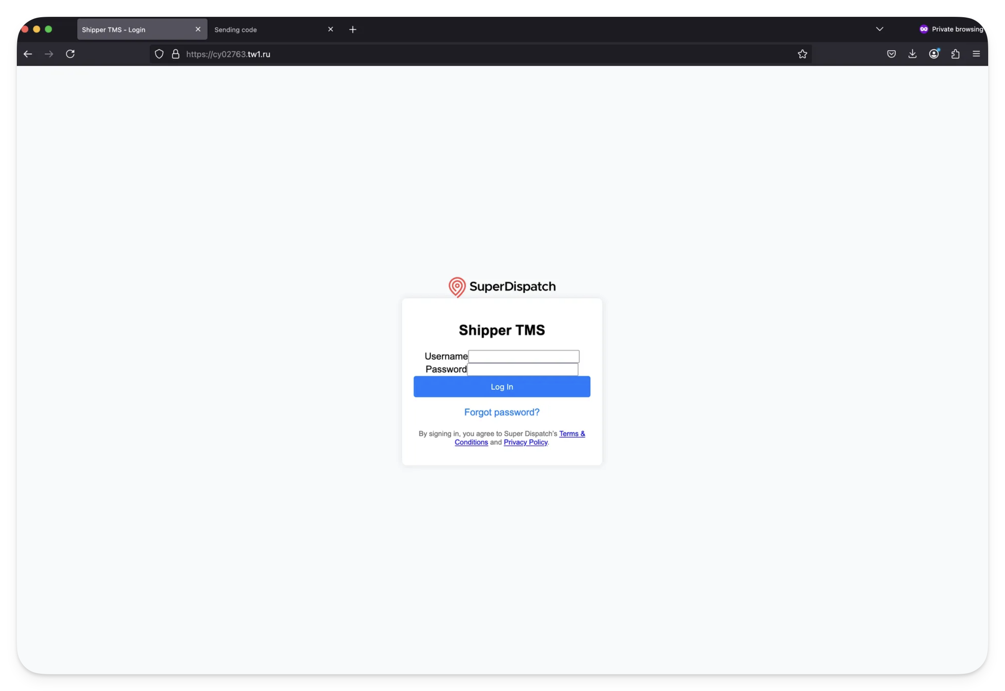Expand the list all tabs chevron
Screen dimensions: 1005x691
(879, 29)
